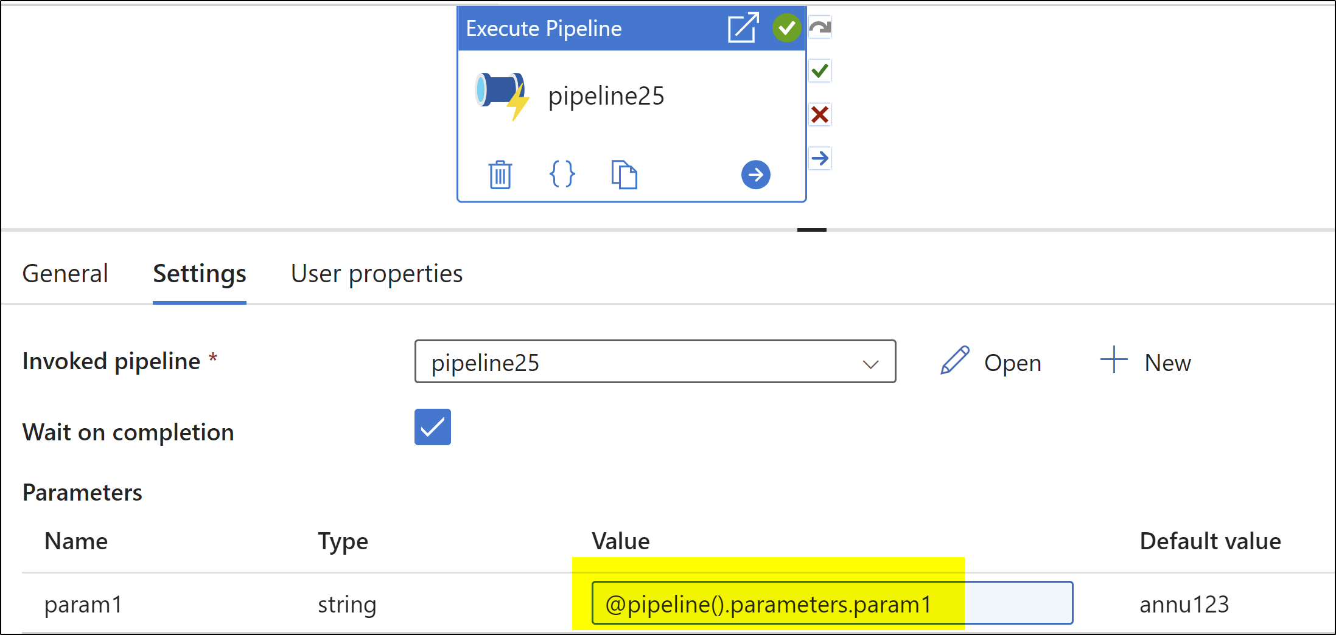Uncheck Wait on completion
1336x635 pixels.
pyautogui.click(x=432, y=428)
